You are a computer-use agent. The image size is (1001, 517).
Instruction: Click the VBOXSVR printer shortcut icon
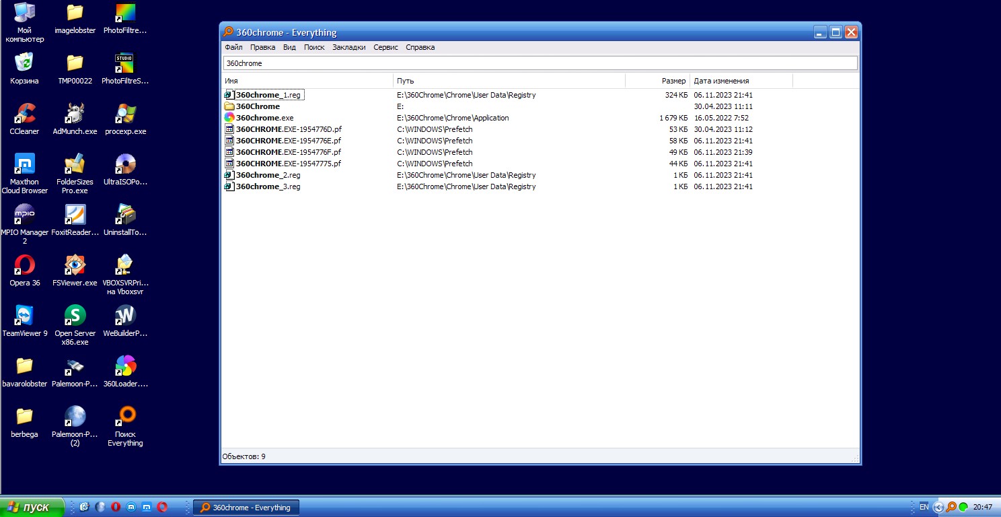[x=125, y=275]
